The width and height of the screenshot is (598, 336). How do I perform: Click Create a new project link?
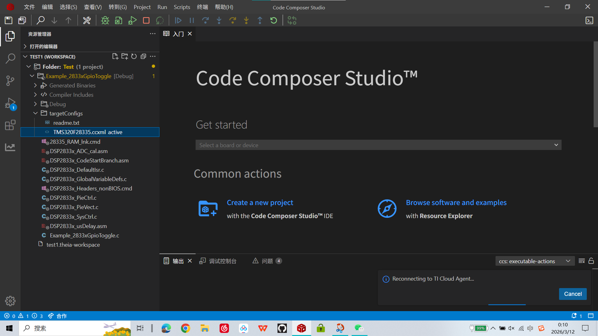(x=260, y=203)
